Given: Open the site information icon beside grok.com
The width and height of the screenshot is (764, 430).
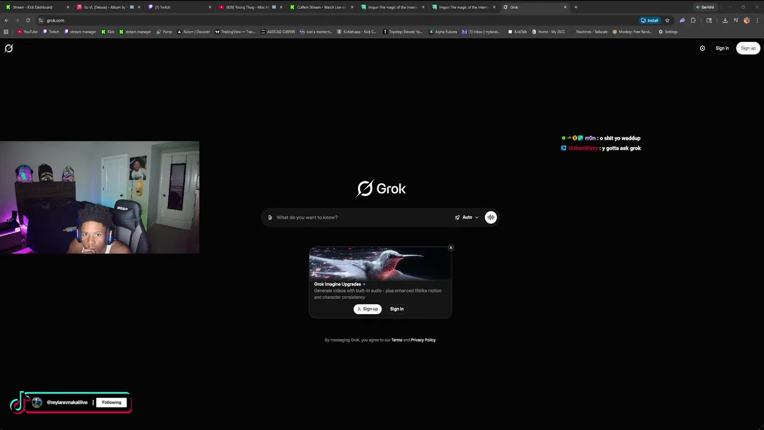Looking at the screenshot, I should [41, 20].
